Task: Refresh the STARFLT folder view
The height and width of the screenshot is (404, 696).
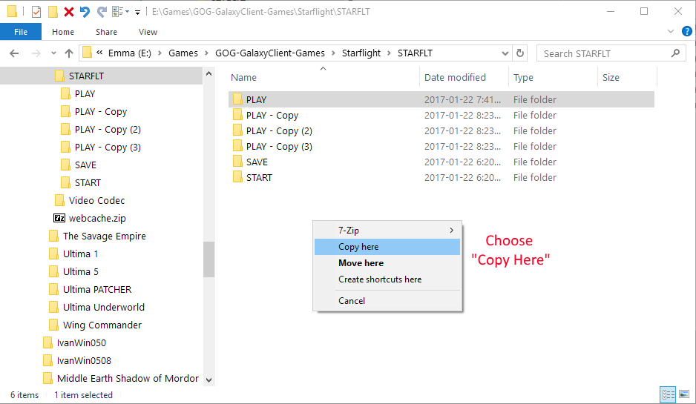Action: [x=520, y=53]
